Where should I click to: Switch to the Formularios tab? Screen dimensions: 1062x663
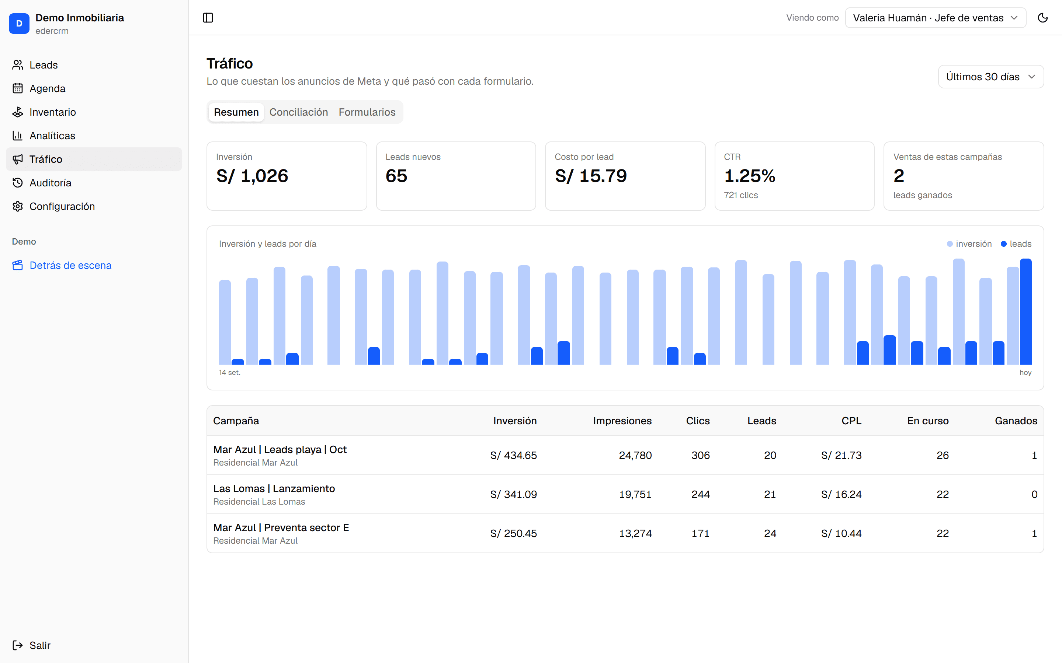click(367, 112)
